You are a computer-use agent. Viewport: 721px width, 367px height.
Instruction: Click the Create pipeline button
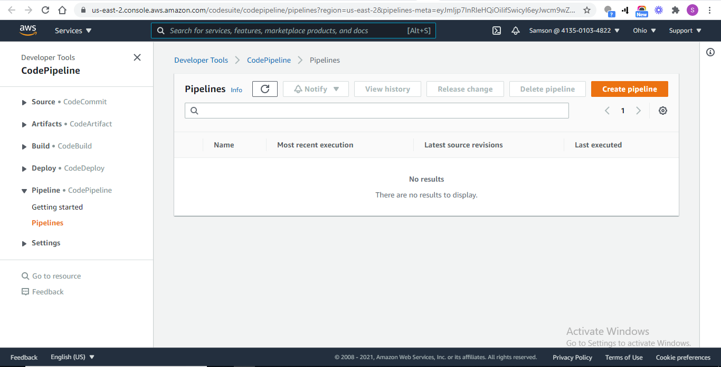point(629,88)
